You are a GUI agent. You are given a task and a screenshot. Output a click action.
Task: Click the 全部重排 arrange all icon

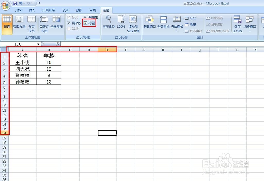[x=164, y=22]
